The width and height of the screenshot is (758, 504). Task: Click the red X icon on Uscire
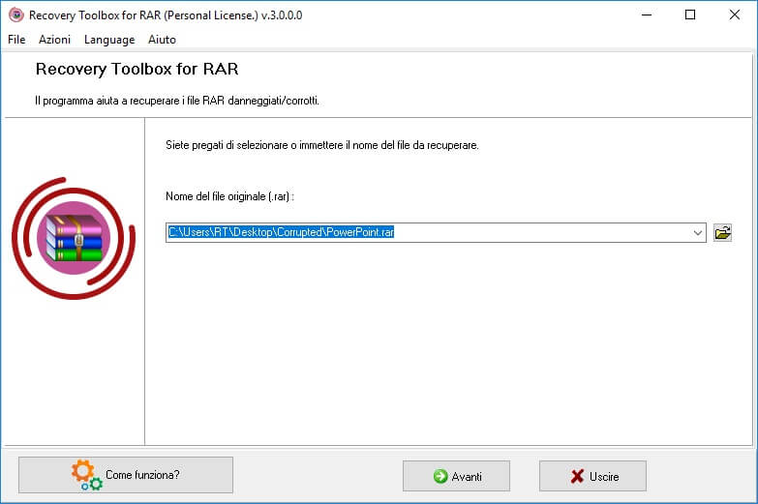578,476
